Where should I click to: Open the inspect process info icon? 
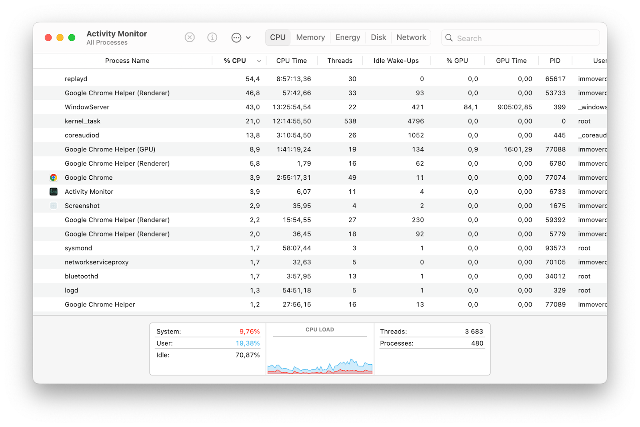tap(212, 37)
